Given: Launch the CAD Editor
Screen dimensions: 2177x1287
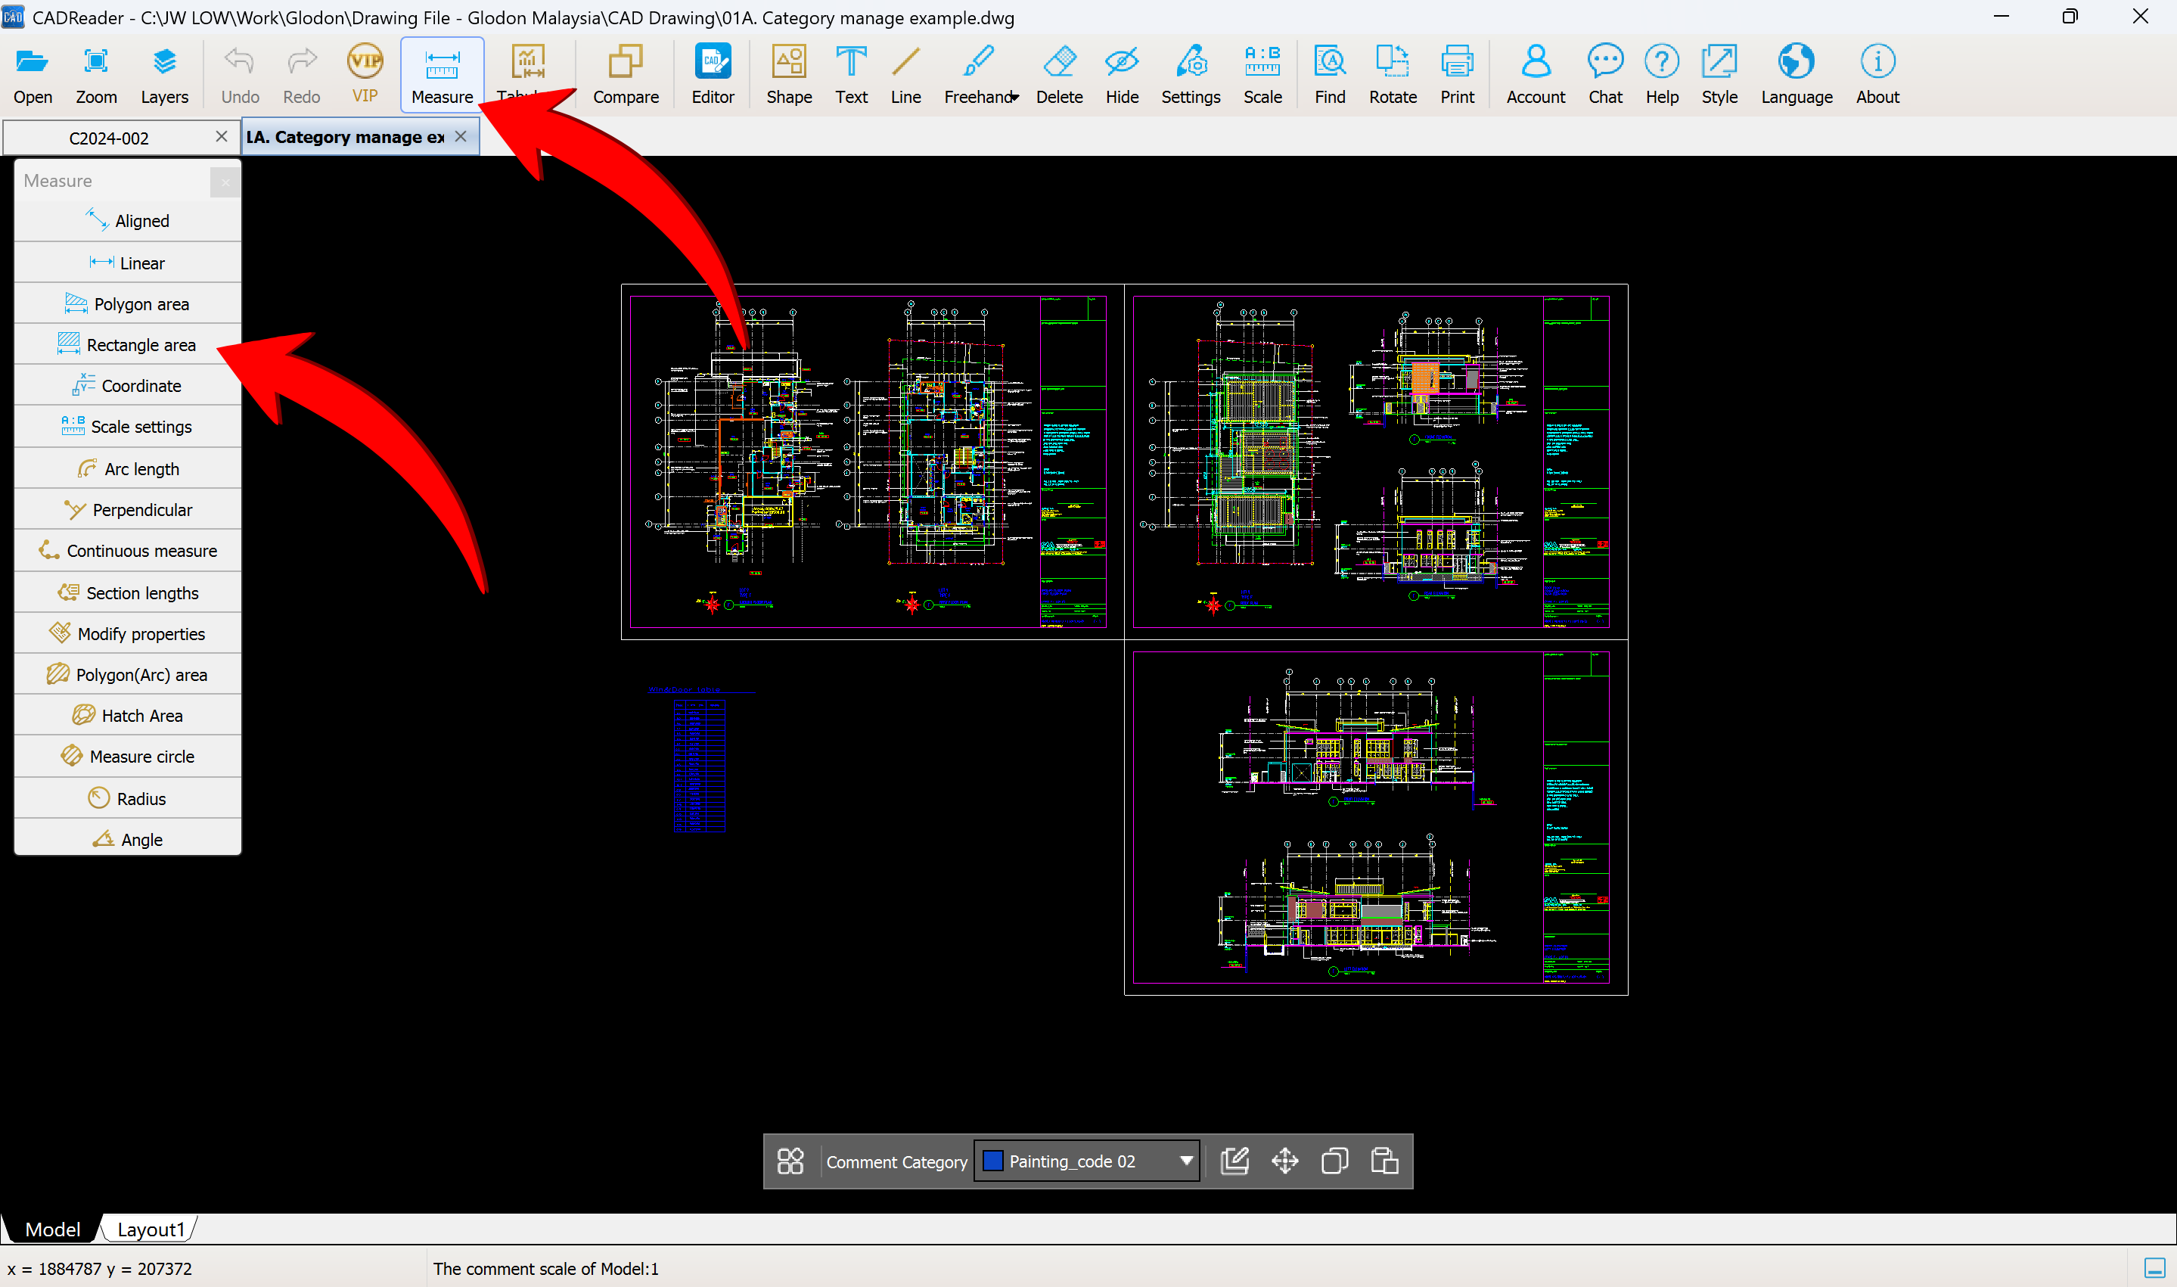Looking at the screenshot, I should pyautogui.click(x=713, y=75).
